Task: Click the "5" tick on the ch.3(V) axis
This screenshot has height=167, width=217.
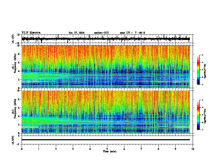Action: [x=19, y=136]
